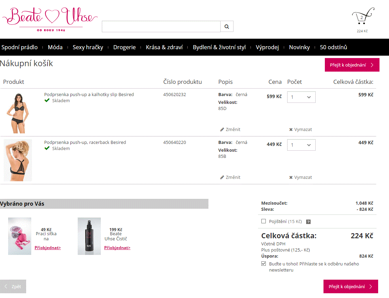Click product number 450620232
The width and height of the screenshot is (389, 298).
[174, 95]
